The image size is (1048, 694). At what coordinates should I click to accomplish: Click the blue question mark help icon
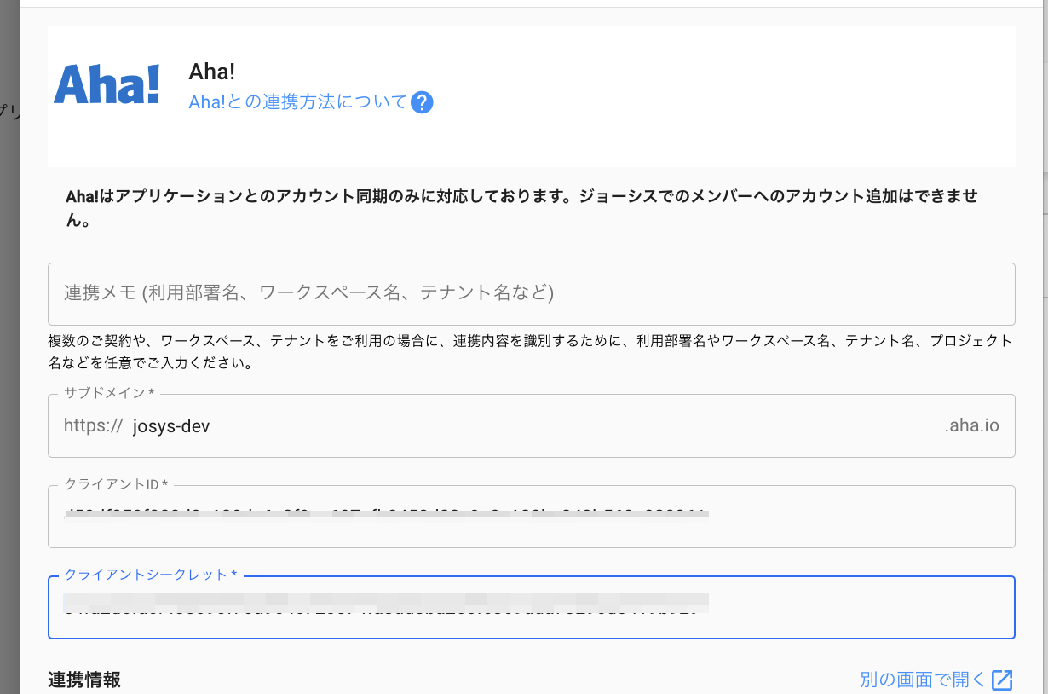(x=422, y=102)
